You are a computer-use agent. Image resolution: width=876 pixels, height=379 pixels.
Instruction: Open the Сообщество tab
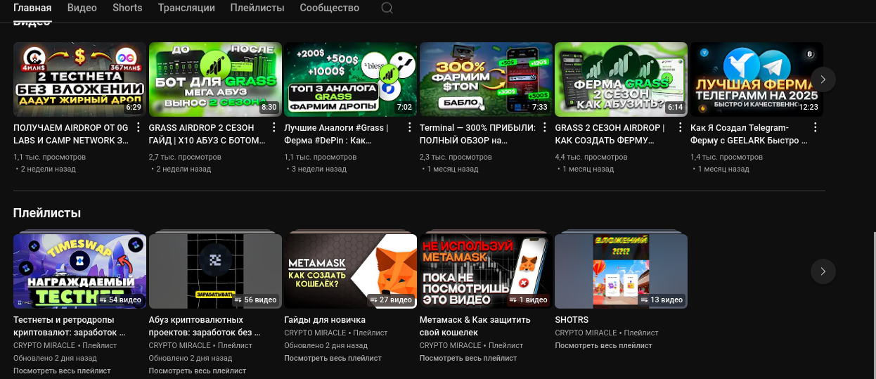(x=329, y=8)
